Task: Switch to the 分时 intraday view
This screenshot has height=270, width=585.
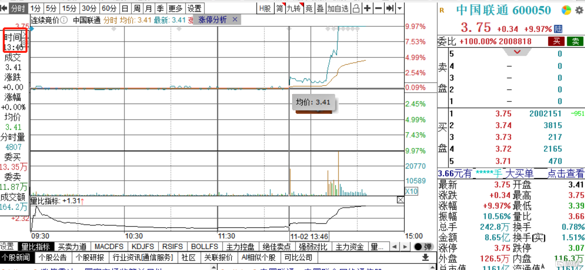Action: (x=18, y=8)
